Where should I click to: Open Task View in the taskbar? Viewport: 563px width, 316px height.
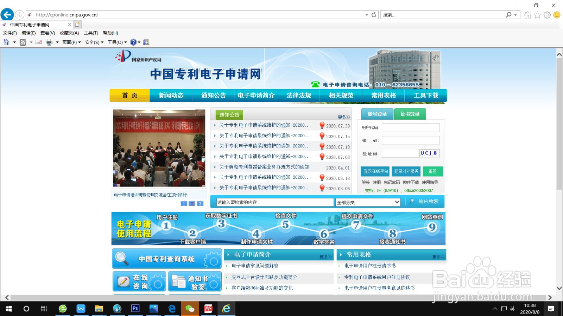click(x=44, y=309)
